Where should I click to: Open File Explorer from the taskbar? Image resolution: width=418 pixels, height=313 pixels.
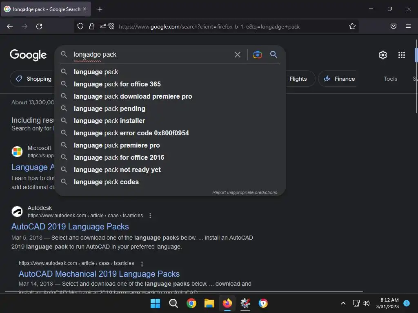point(209,303)
